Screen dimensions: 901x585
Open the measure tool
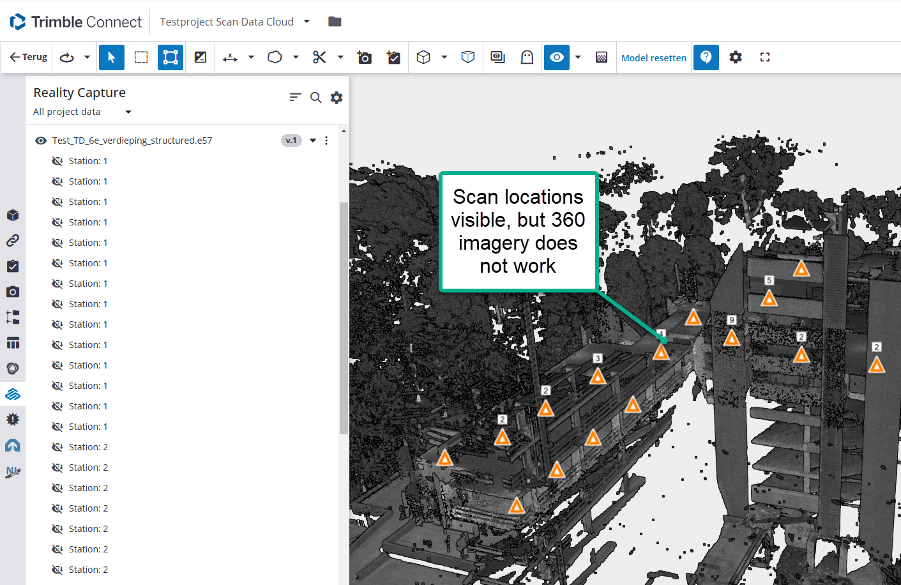(230, 57)
